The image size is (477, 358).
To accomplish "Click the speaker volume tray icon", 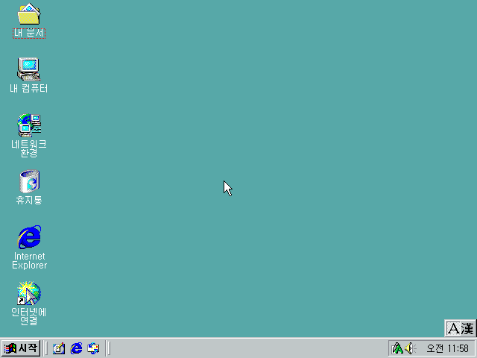I will (x=411, y=348).
